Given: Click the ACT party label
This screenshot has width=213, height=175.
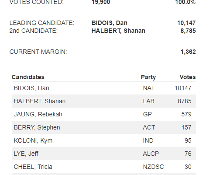Looking at the screenshot, I should [149, 127].
